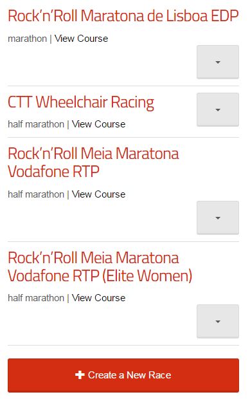Select the 'half marathon' label under Meia Maratona Vodafone RTP
The image size is (250, 399).
tap(36, 194)
